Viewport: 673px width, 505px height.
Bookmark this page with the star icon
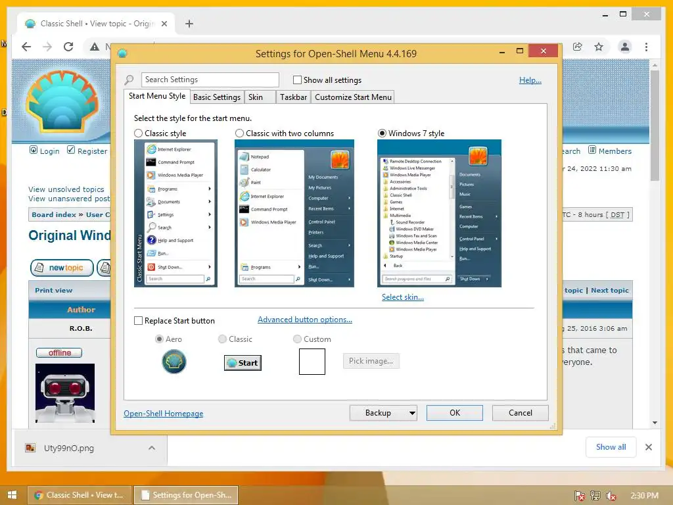coord(599,47)
